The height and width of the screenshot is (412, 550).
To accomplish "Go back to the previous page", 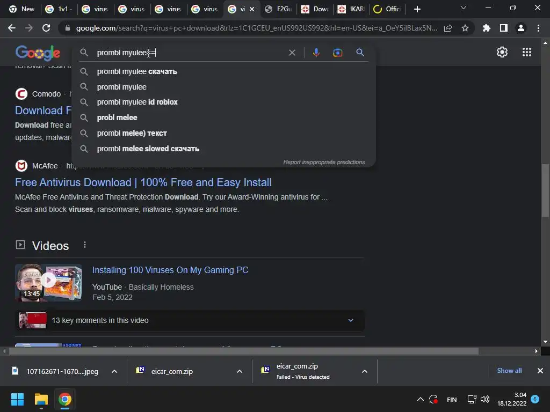I will point(12,28).
